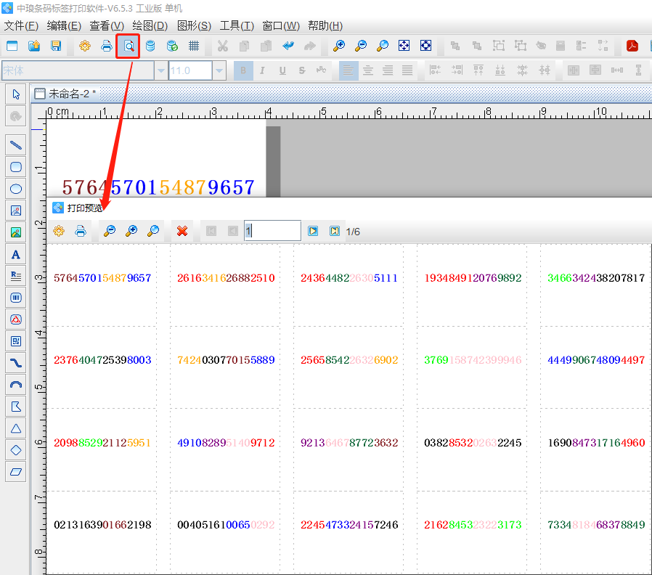Choose the ellipse drawing tool

click(16, 189)
